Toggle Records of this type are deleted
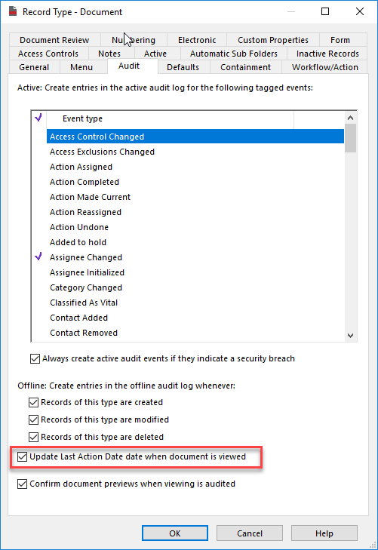 pos(33,437)
